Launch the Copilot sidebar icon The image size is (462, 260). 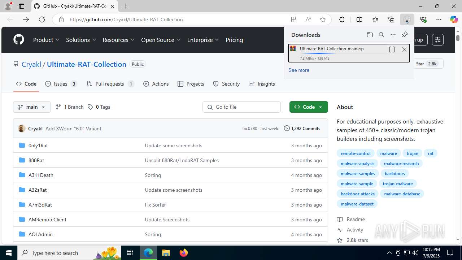[454, 19]
